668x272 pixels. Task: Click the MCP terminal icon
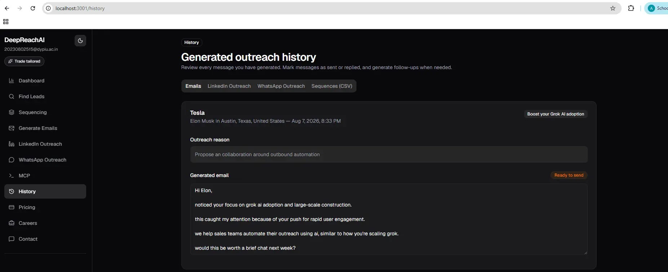click(12, 176)
